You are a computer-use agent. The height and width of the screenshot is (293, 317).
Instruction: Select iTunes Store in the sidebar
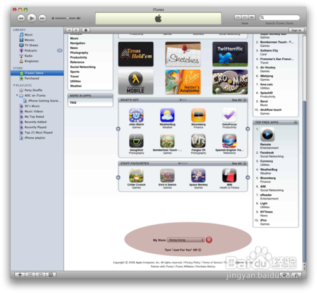click(x=37, y=73)
